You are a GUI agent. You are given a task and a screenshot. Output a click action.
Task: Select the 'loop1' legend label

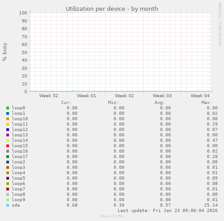pyautogui.click(x=18, y=113)
